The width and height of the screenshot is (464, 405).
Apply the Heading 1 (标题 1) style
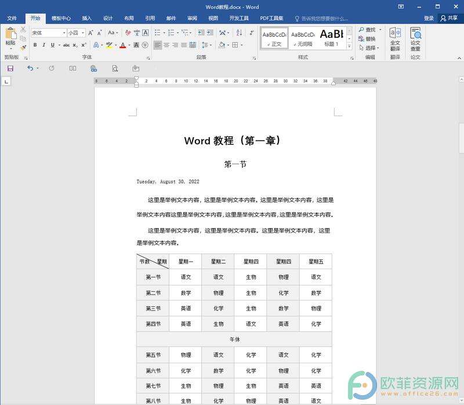point(331,38)
